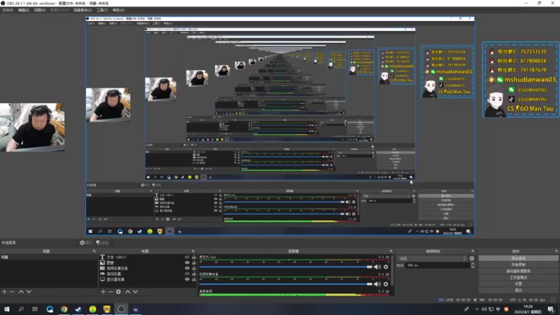Viewport: 560px width, 315px height.
Task: Pop out the Scenes dock icon
Action: (x=94, y=251)
